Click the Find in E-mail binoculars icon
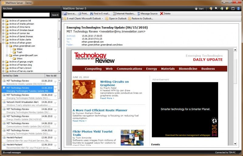243x156 pixels. 91,14
